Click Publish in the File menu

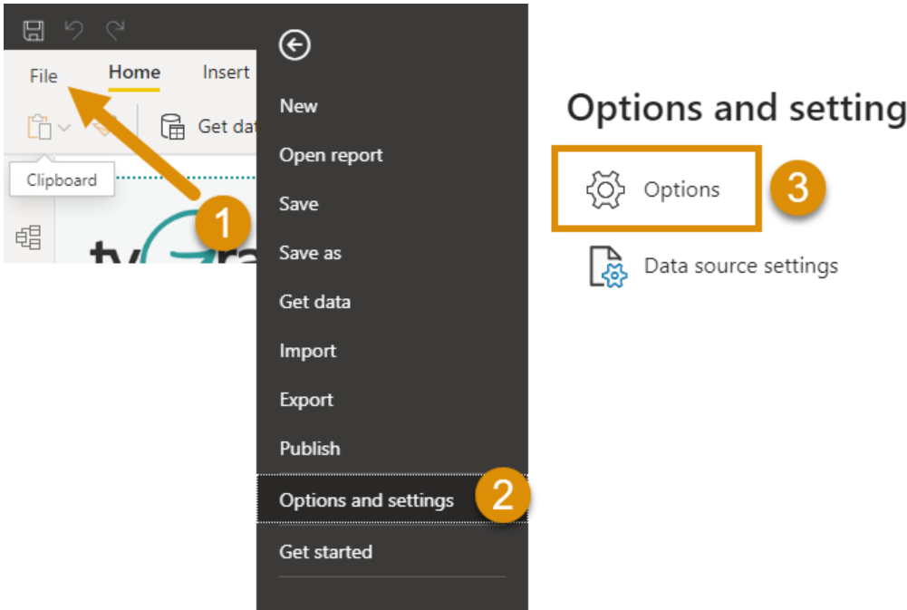(x=310, y=449)
